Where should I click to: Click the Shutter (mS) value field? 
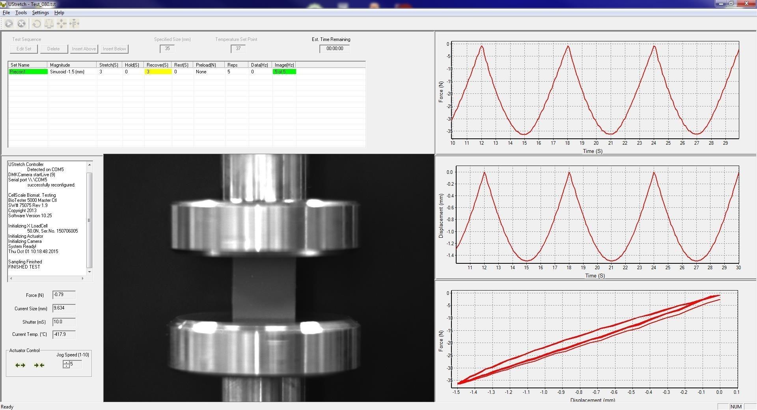63,322
